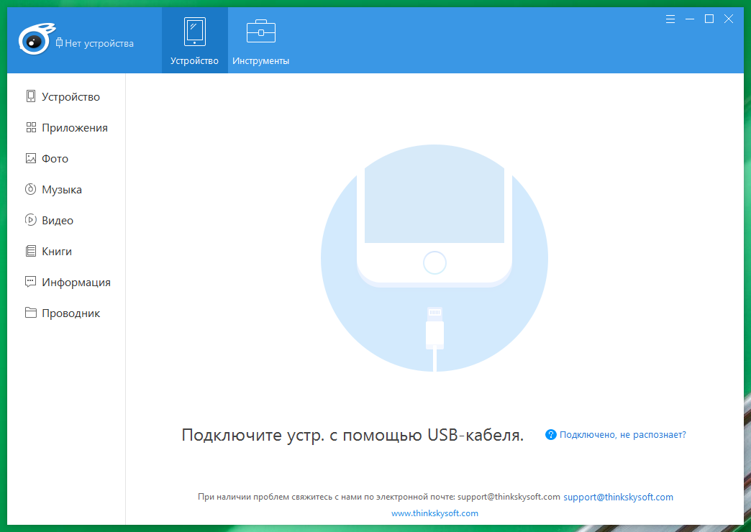Image resolution: width=751 pixels, height=532 pixels.
Task: Click 'Подключено, не распознает?' help link
Action: pos(622,435)
